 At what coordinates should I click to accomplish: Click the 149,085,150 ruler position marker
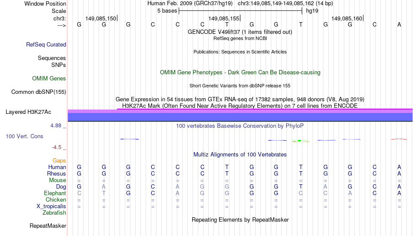101,18
